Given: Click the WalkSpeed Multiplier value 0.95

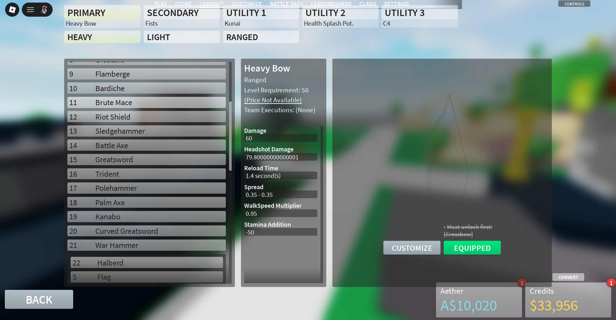Looking at the screenshot, I should click(281, 214).
